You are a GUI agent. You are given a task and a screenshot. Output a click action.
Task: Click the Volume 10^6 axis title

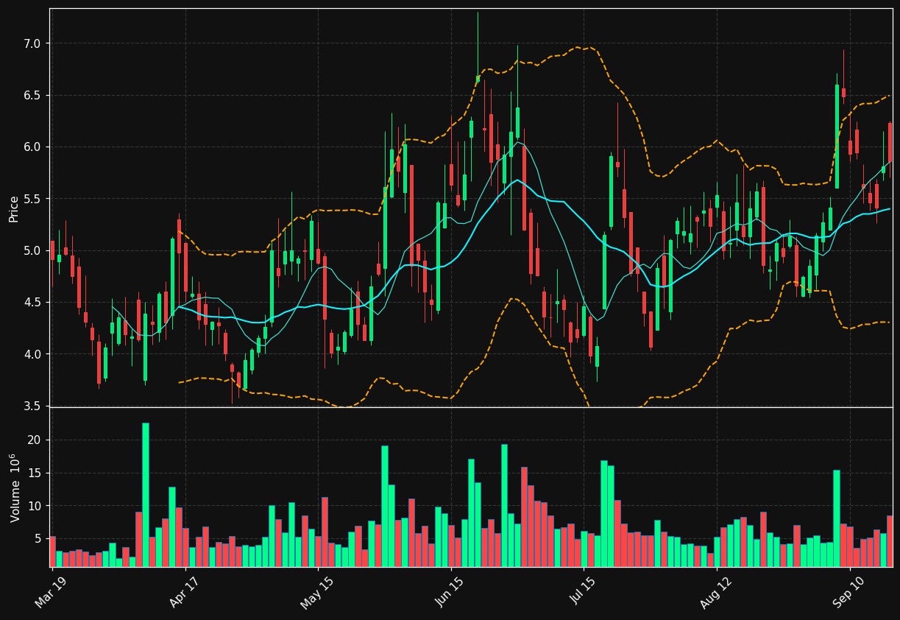(15, 487)
